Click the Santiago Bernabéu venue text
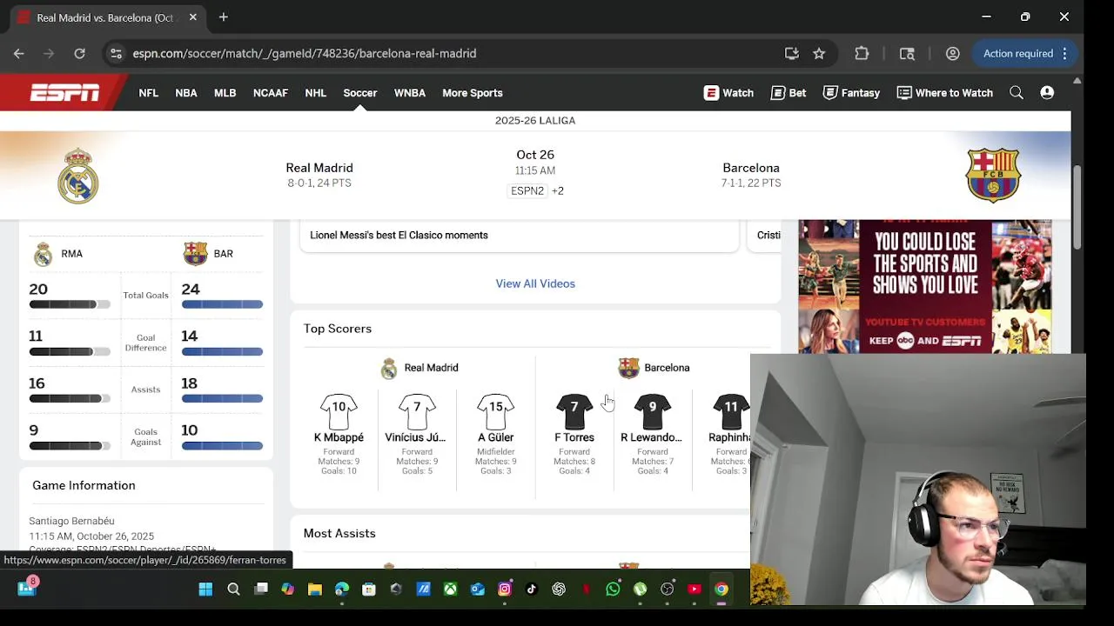 click(x=71, y=521)
